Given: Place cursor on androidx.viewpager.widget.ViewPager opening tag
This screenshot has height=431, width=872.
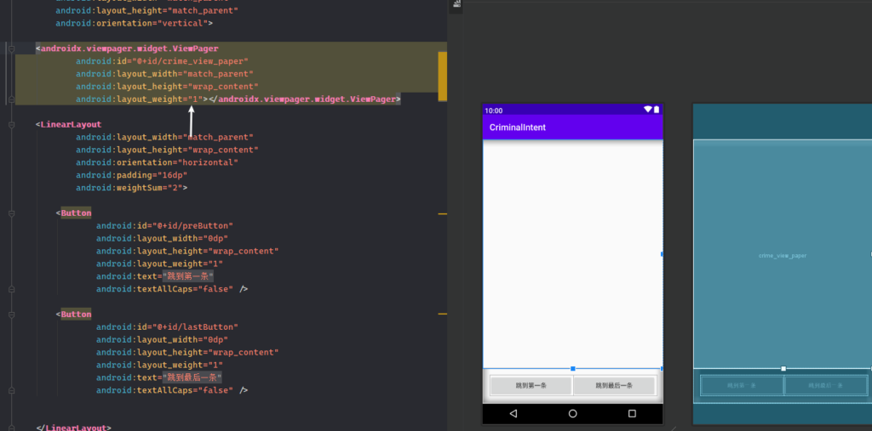Looking at the screenshot, I should point(128,48).
